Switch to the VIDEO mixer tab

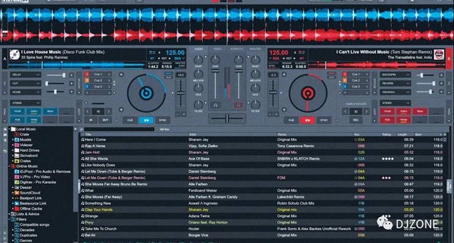point(218,49)
